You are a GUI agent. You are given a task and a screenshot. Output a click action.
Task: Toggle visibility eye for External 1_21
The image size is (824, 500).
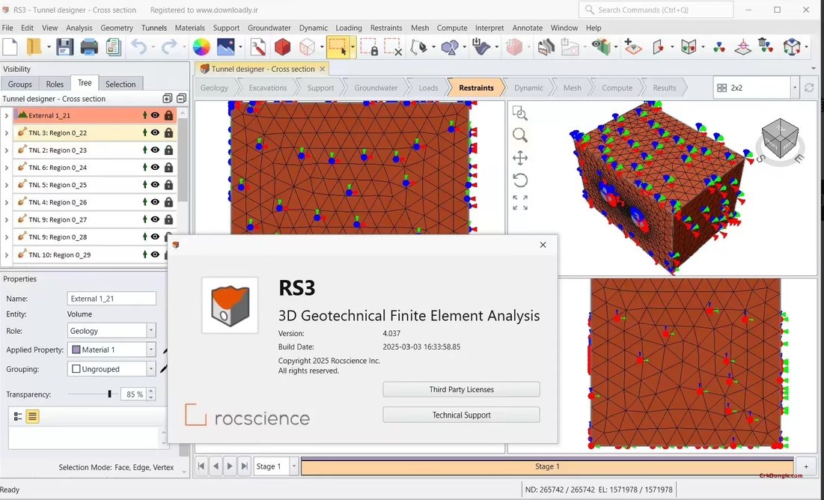pos(155,115)
